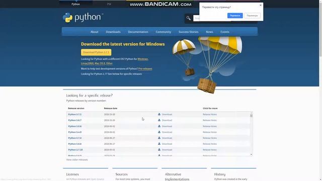Image resolution: width=322 pixels, height=181 pixels.
Task: Click the download icon for Python 3.4.9
Action: point(159,132)
